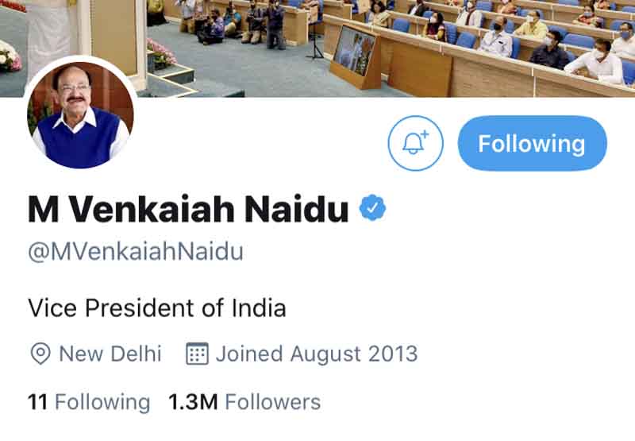
Task: Toggle the blue Following button
Action: pyautogui.click(x=532, y=144)
